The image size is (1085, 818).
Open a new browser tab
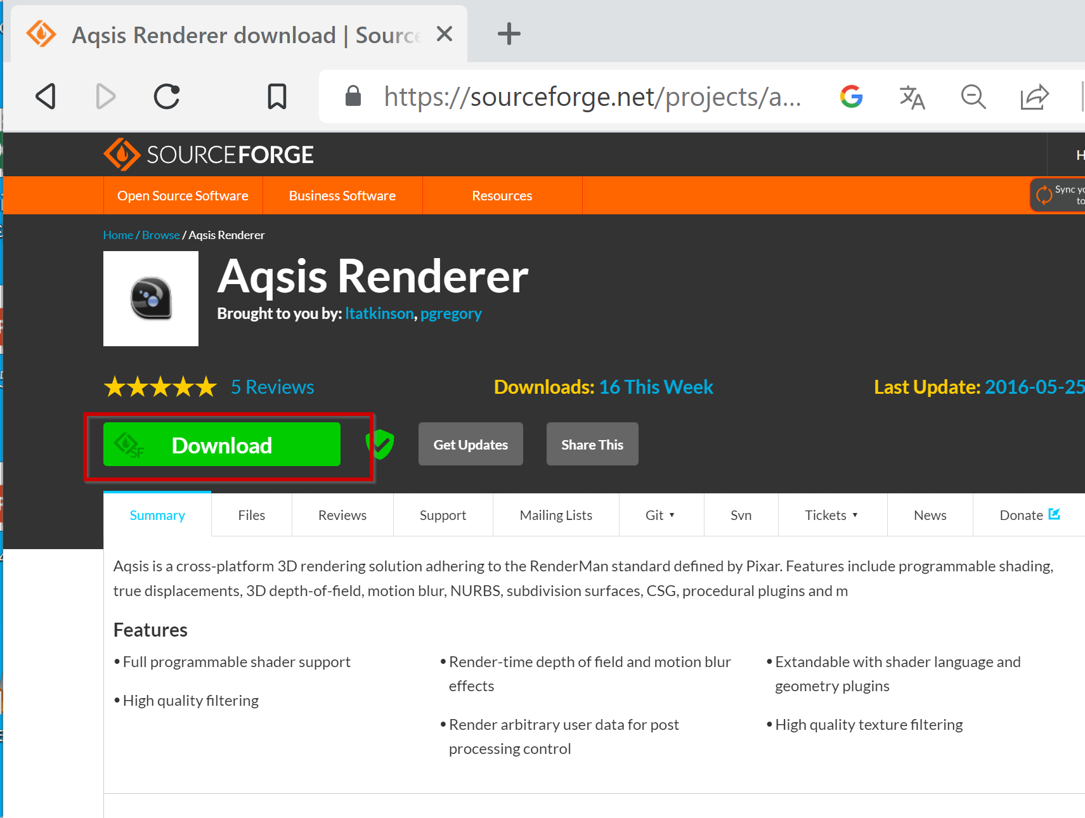509,34
